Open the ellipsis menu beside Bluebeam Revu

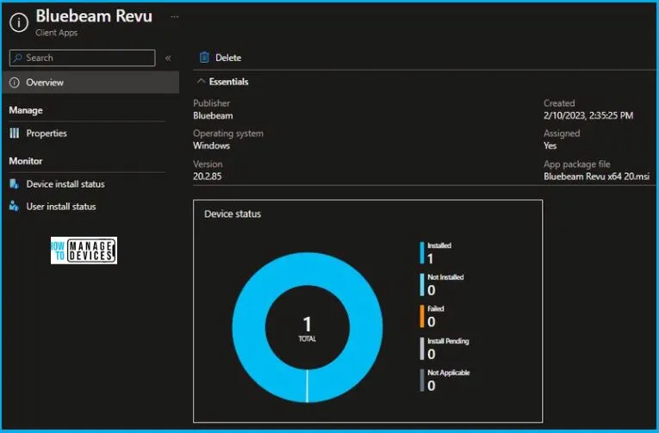click(174, 17)
